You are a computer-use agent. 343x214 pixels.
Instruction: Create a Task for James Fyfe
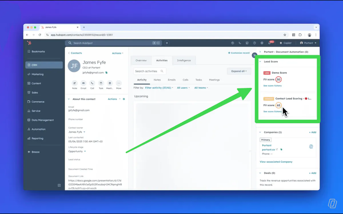click(101, 83)
